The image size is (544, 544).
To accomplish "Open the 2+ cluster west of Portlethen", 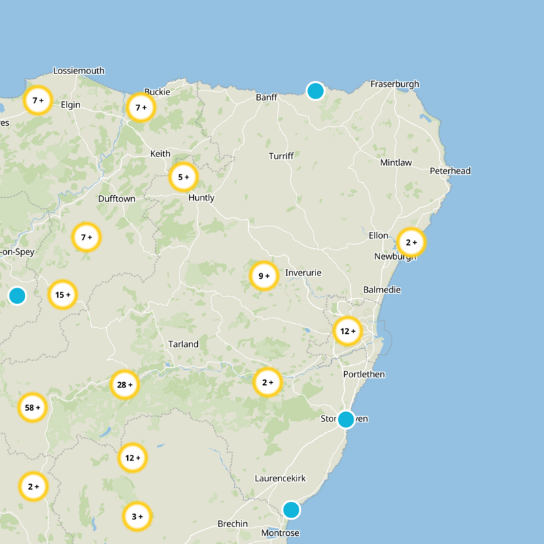I will (267, 382).
